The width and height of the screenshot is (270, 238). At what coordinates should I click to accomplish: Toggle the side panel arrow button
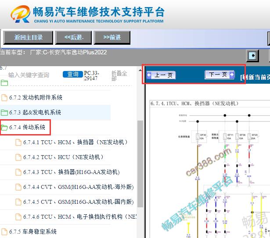(252, 56)
